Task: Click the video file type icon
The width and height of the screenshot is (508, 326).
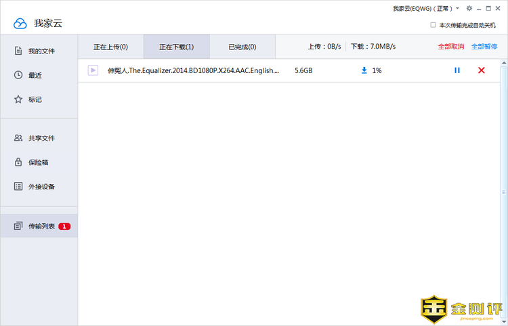Action: [93, 70]
